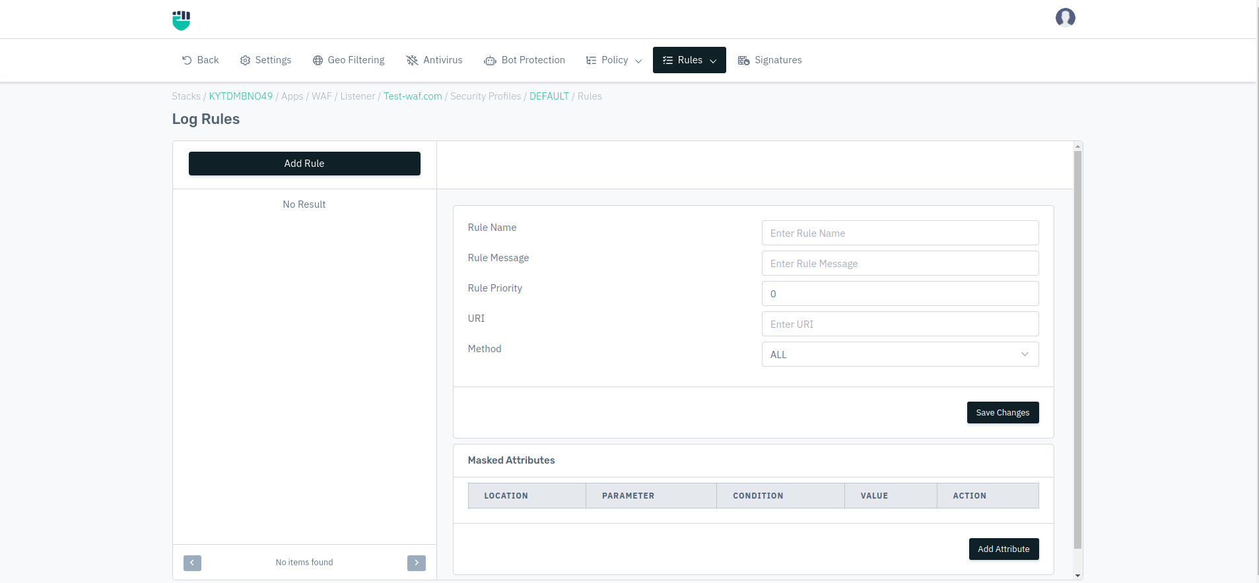This screenshot has width=1259, height=583.
Task: Click the Geo Filtering globe icon
Action: click(318, 60)
